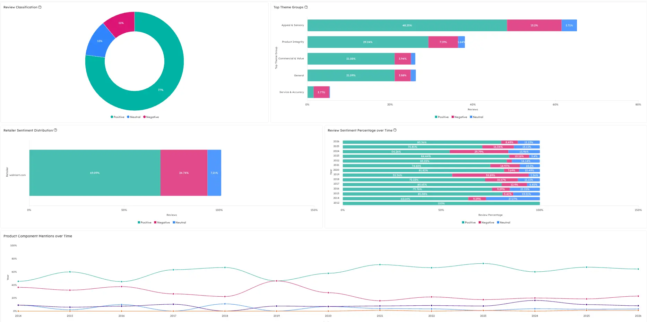The image size is (647, 322).
Task: Select pink line data point at 2016
Action: 122,287
